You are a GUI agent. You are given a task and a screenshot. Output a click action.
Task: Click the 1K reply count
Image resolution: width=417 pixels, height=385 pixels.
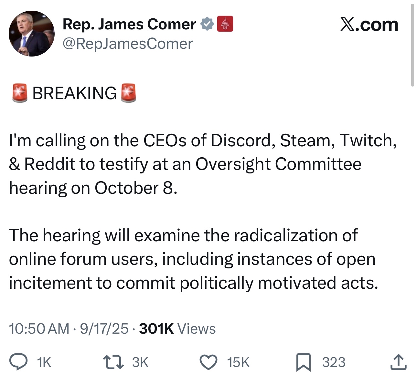pyautogui.click(x=44, y=362)
